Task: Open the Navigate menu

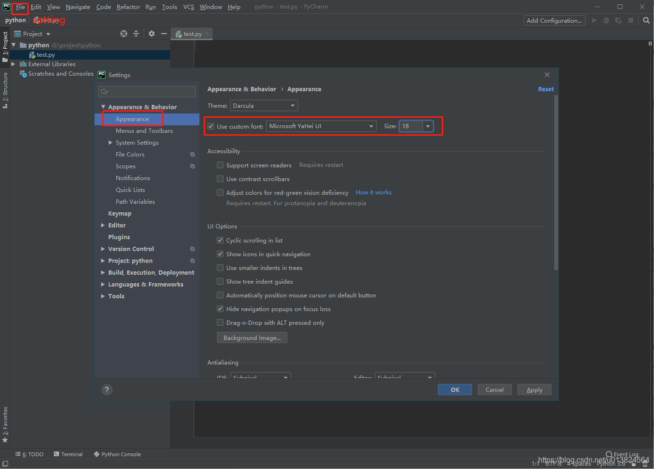Action: click(x=78, y=7)
